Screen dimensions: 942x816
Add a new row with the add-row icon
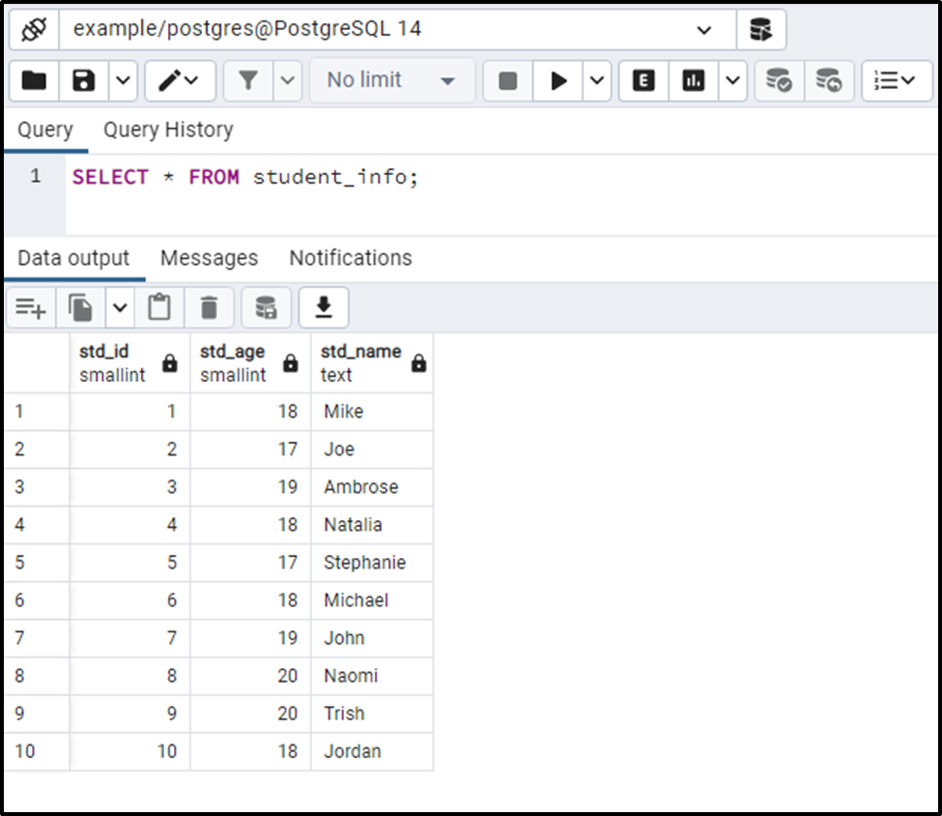(30, 306)
